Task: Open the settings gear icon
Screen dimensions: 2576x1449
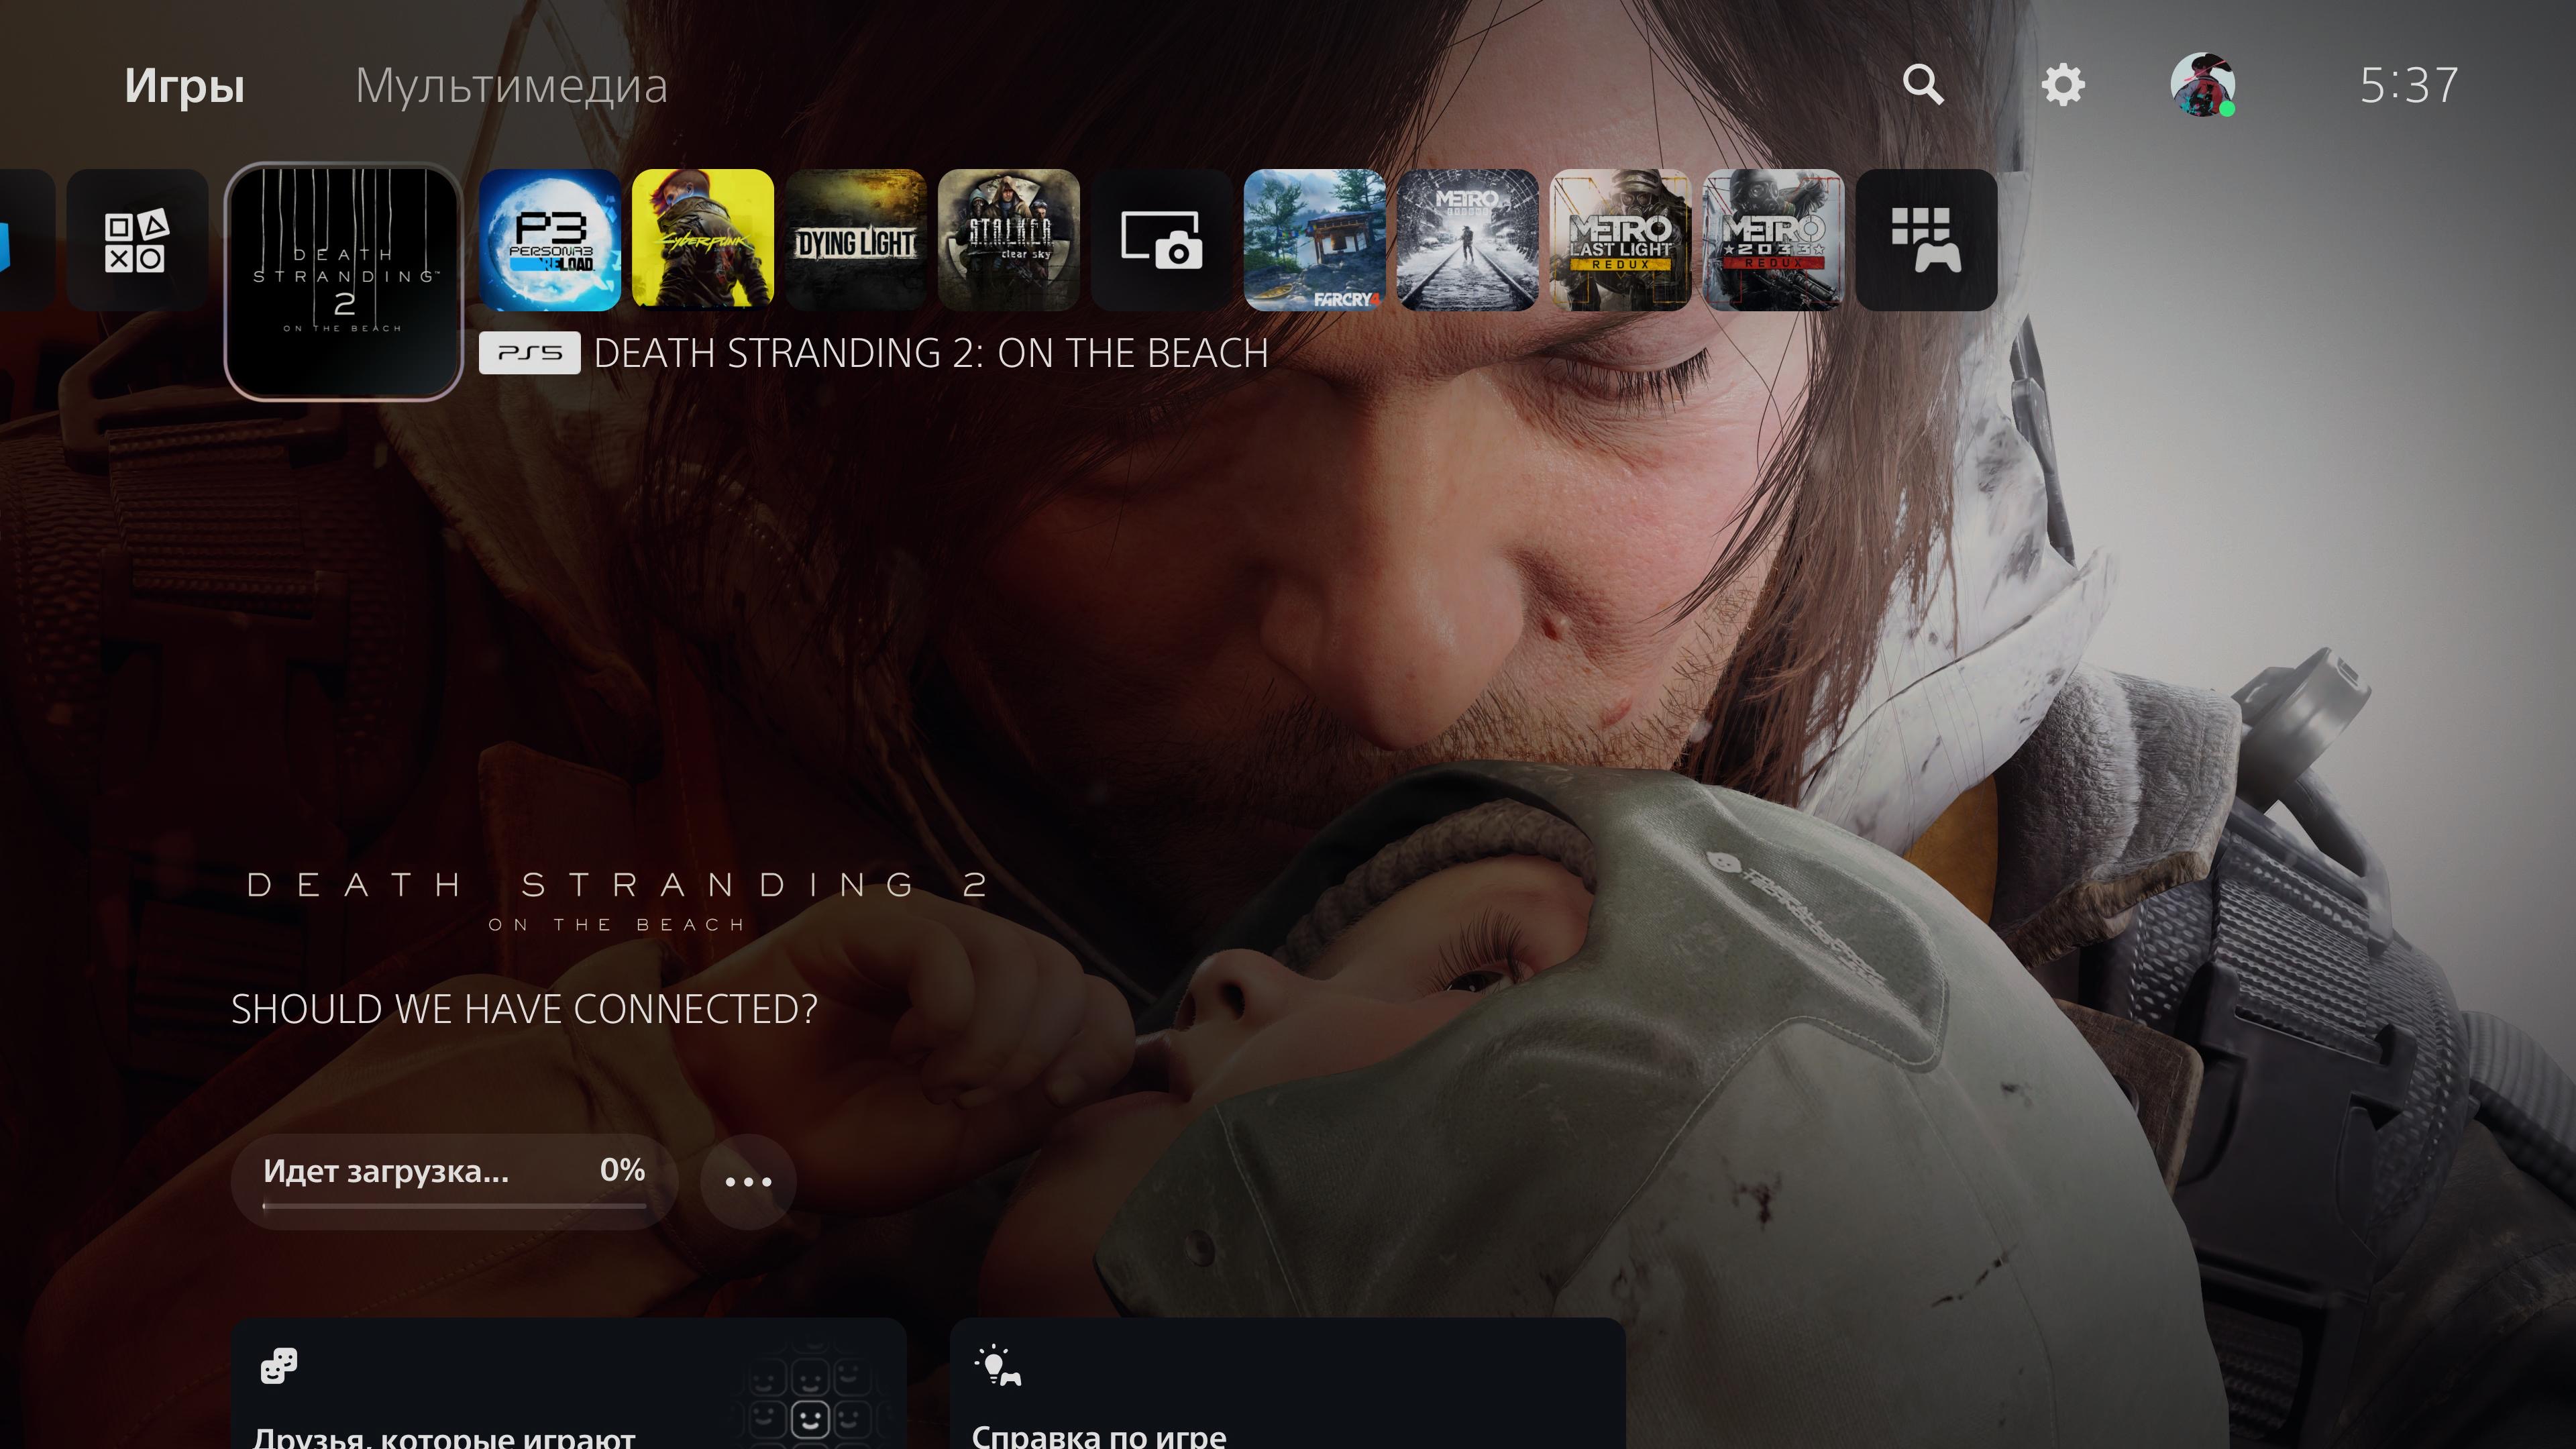Action: click(x=2063, y=85)
